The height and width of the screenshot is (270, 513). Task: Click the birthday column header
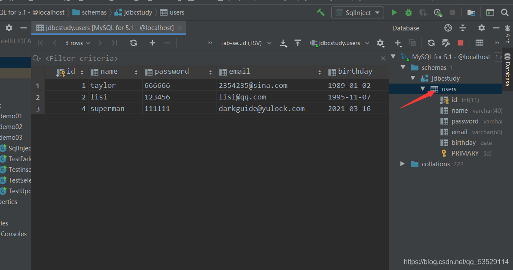(357, 72)
